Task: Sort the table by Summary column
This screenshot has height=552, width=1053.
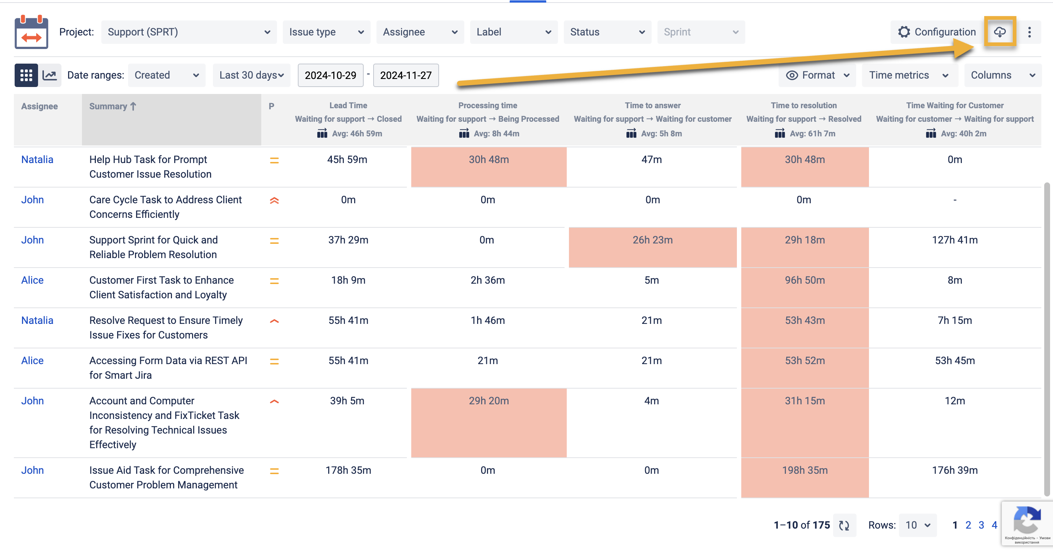Action: [x=113, y=106]
